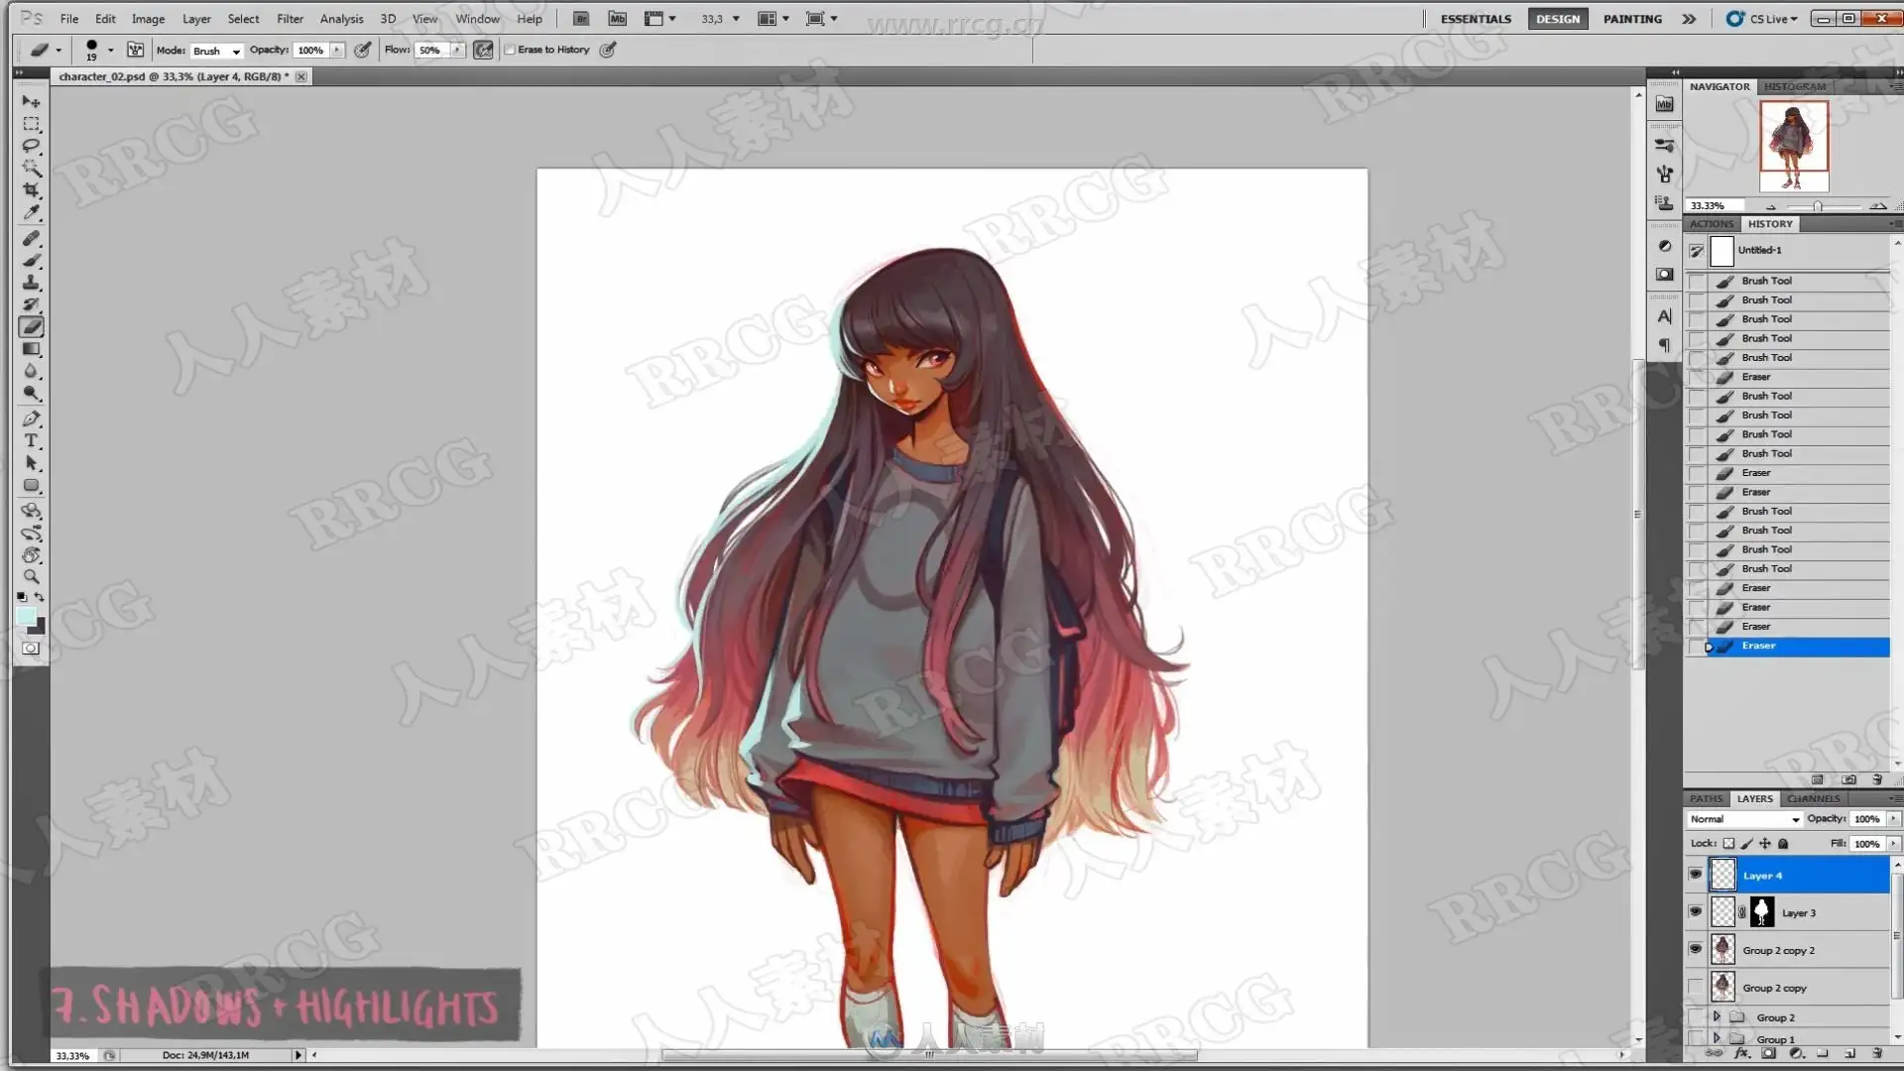Image resolution: width=1904 pixels, height=1071 pixels.
Task: Select the Crop tool
Action: click(32, 189)
